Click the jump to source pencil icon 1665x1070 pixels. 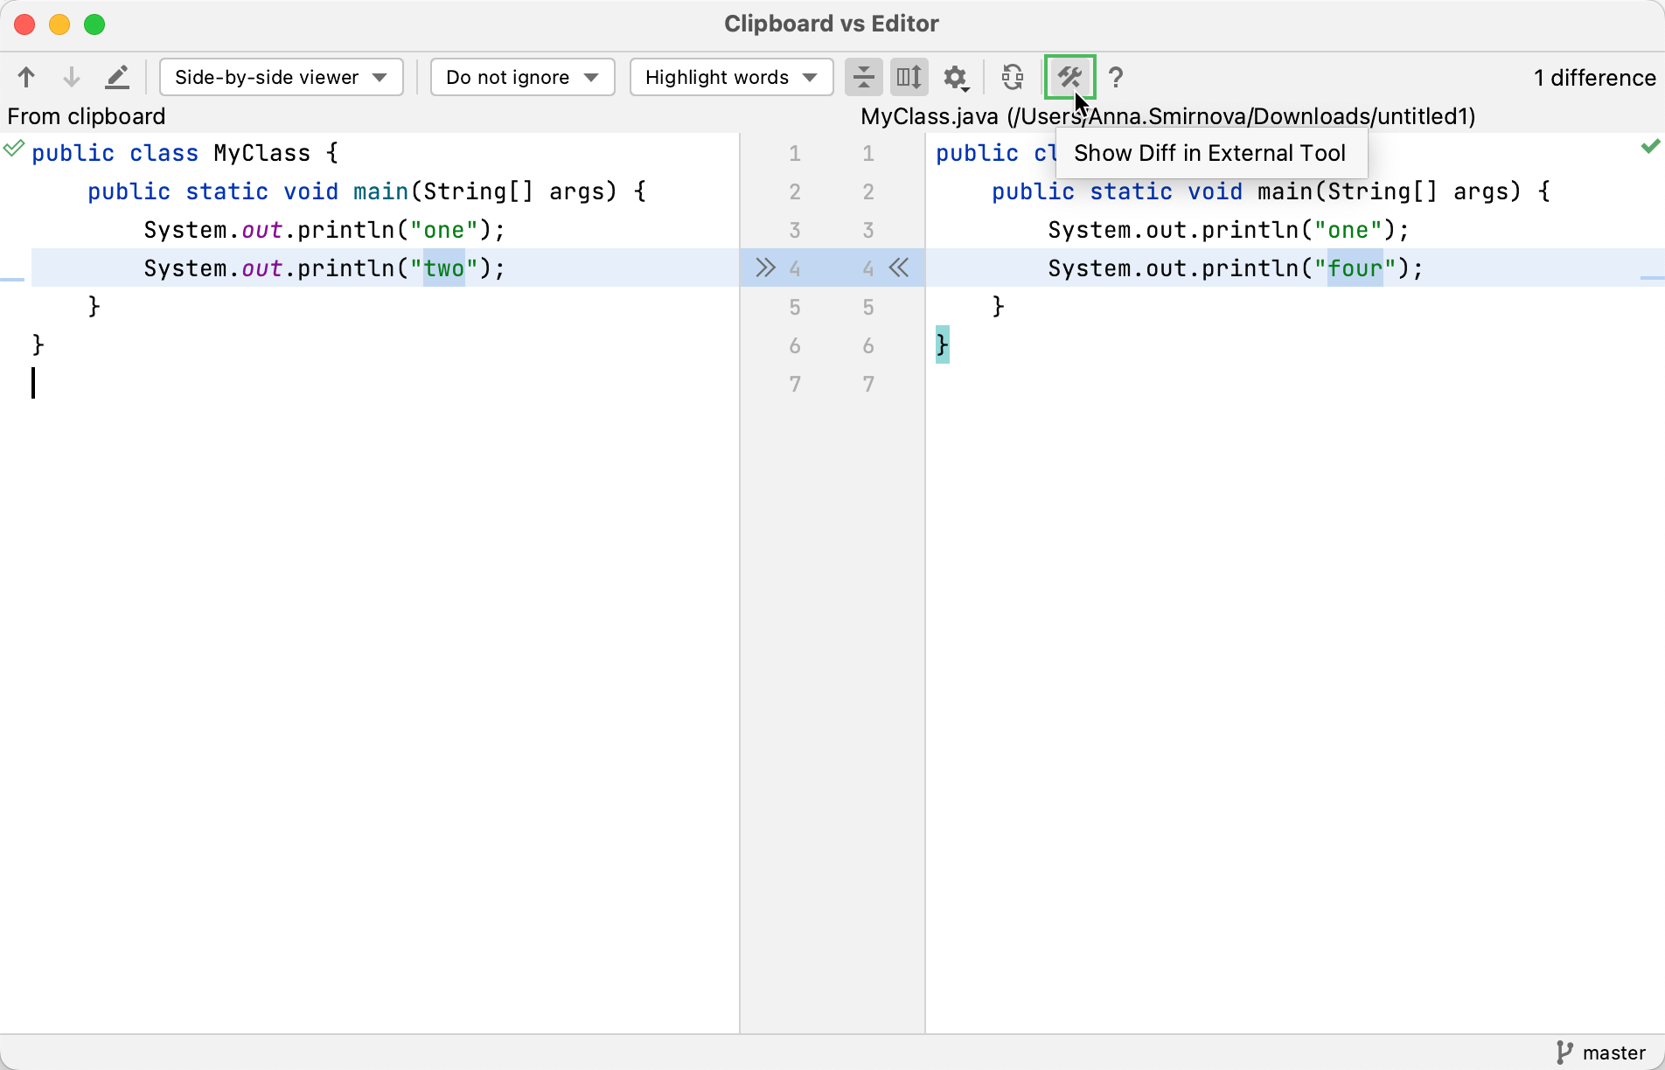[x=117, y=78]
